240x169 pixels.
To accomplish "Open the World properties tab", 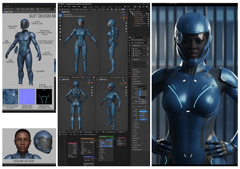I will pyautogui.click(x=130, y=53).
